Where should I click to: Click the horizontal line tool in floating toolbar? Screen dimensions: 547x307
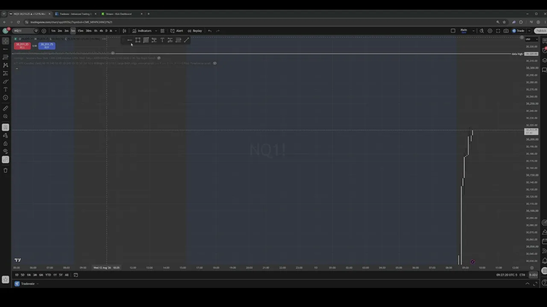point(129,40)
